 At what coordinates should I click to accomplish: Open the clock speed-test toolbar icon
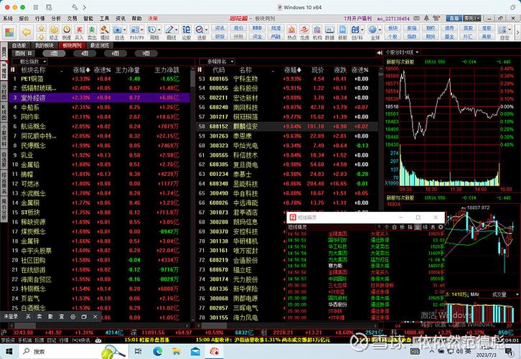click(x=67, y=32)
